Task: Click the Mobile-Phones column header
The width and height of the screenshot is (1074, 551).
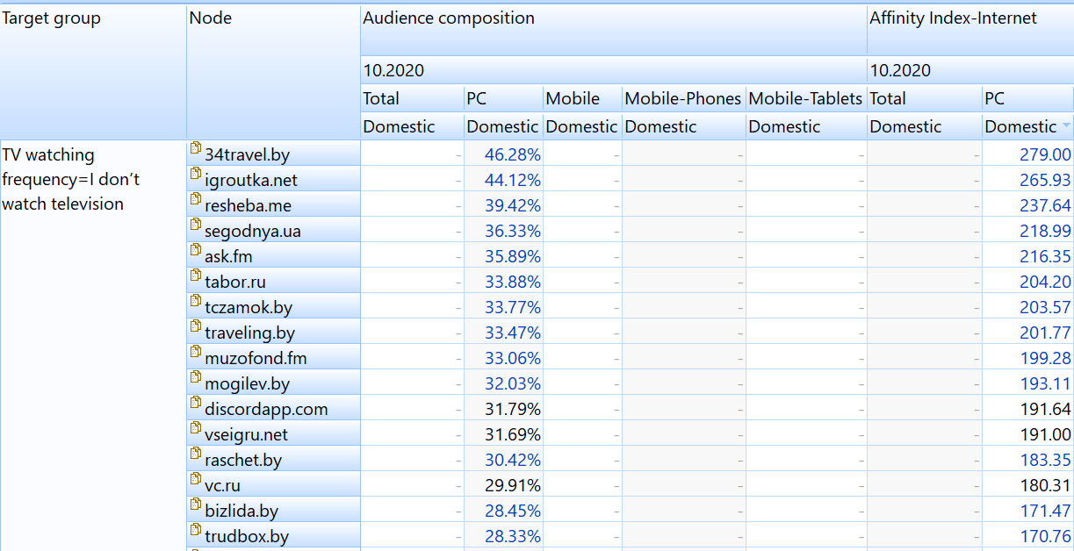Action: click(x=682, y=99)
